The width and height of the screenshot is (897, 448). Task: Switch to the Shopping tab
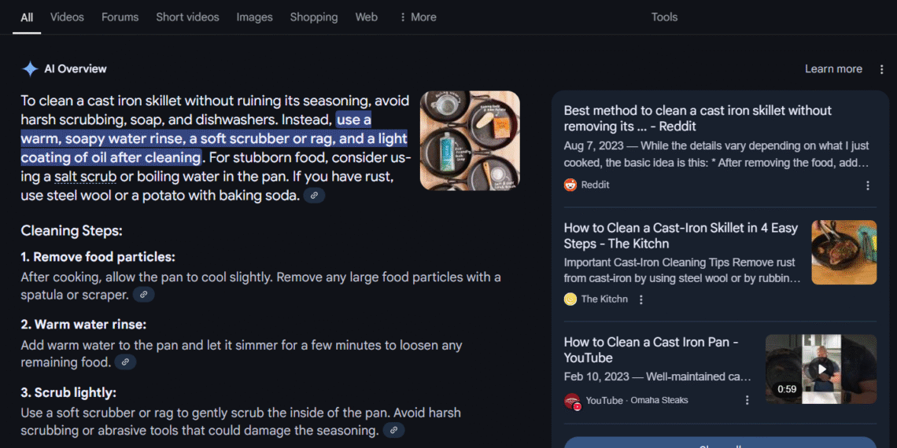tap(313, 17)
